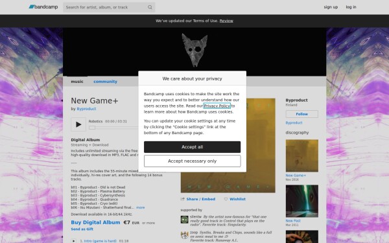Screen dimensions: 389x243
Task: Click the Digital Album heading
Action: pyautogui.click(x=86, y=140)
